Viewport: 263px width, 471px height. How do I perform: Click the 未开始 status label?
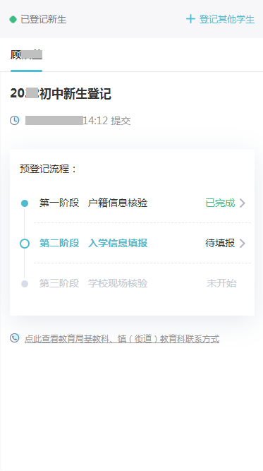(x=221, y=283)
